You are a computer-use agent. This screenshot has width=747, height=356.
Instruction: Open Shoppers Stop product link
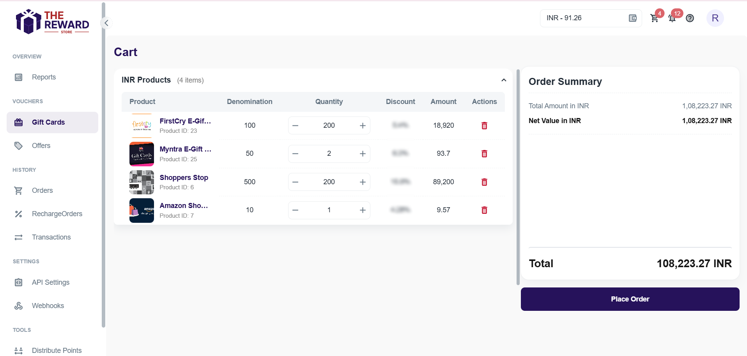pyautogui.click(x=184, y=178)
